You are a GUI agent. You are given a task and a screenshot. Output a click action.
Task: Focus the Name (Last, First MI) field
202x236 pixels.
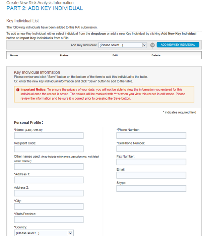pos(49,136)
